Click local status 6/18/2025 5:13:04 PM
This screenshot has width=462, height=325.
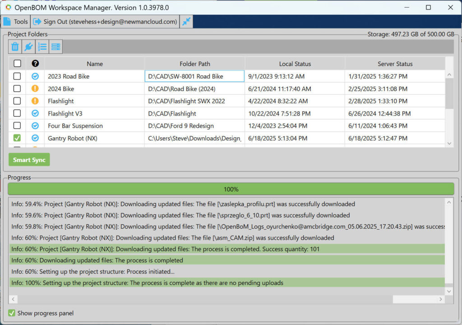click(277, 138)
